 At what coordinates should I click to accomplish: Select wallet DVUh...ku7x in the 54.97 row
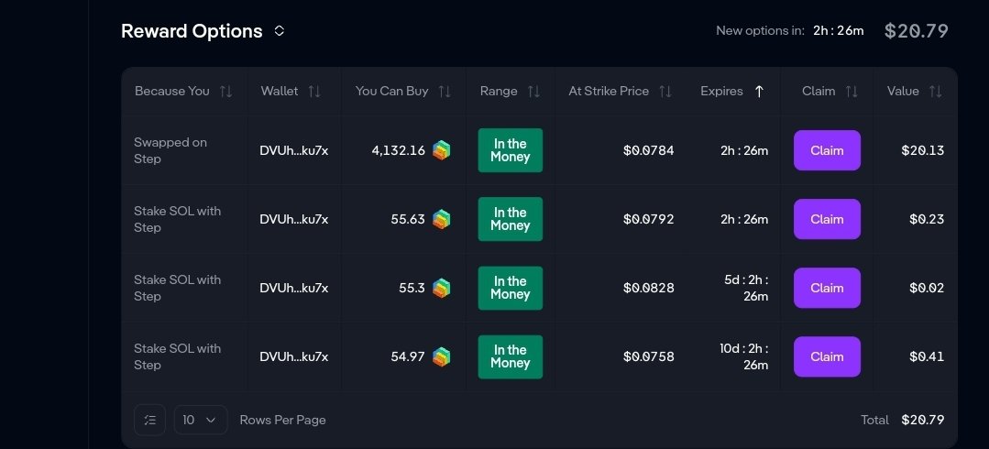[294, 357]
